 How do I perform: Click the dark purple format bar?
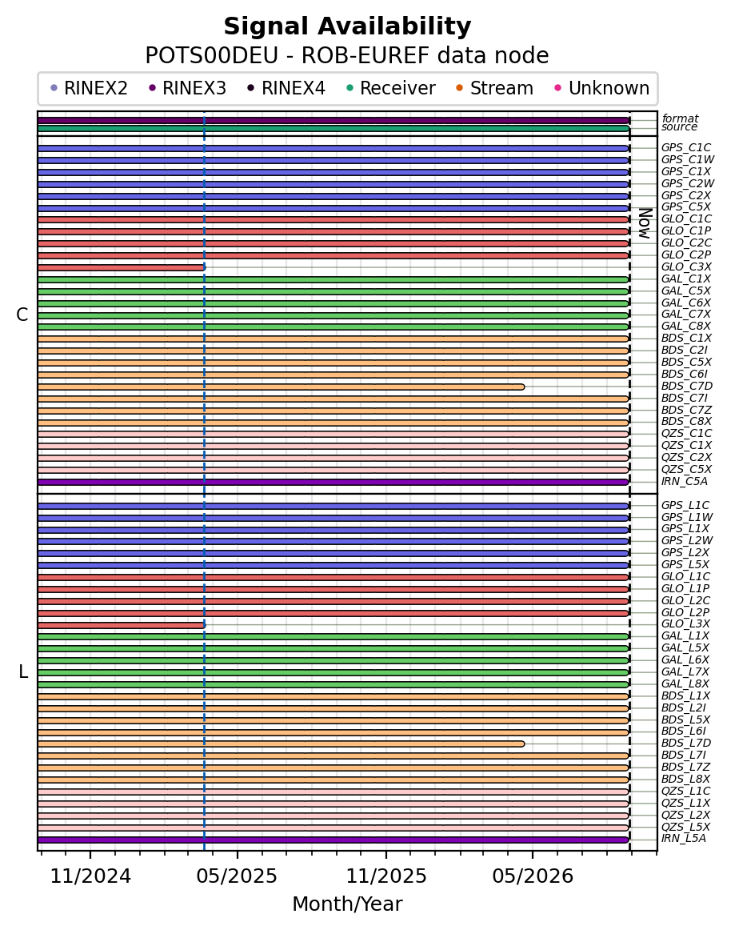tap(334, 120)
